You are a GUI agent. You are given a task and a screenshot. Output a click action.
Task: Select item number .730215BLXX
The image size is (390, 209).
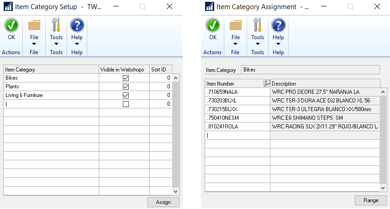point(237,109)
